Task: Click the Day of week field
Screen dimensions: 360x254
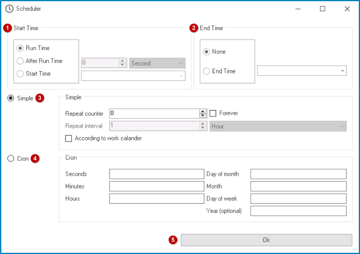Action: [298, 199]
